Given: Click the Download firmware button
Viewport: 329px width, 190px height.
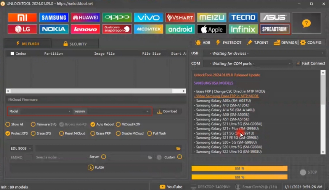Looking at the screenshot, I should click(167, 111).
